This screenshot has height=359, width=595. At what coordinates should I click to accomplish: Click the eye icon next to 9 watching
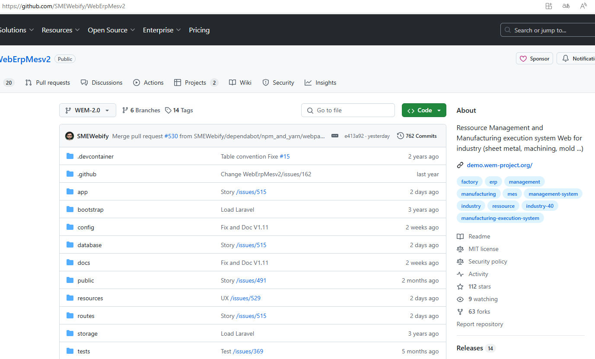[460, 299]
